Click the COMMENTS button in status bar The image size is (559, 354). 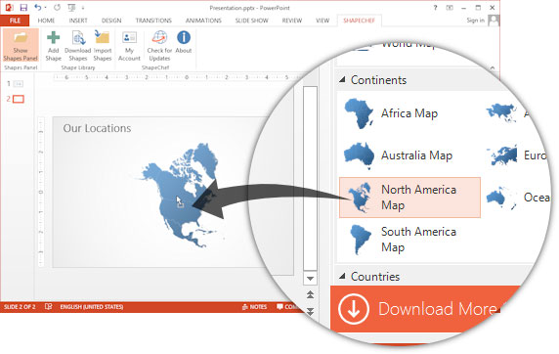coord(288,307)
